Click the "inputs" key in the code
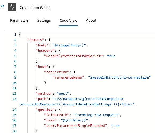Viewport: 155px width, 133px height. click(36, 40)
